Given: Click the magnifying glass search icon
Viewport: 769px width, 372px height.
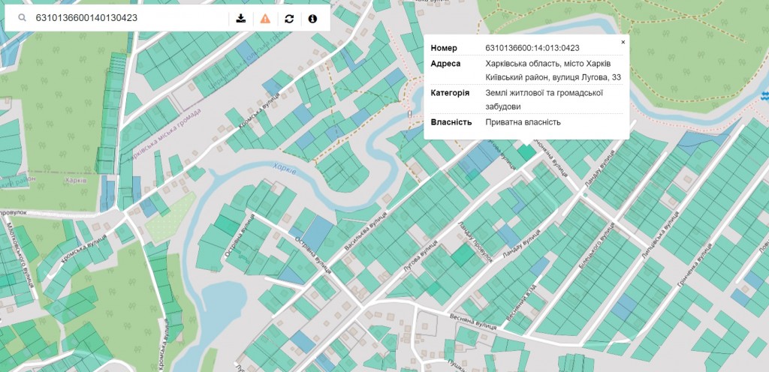Looking at the screenshot, I should (23, 17).
